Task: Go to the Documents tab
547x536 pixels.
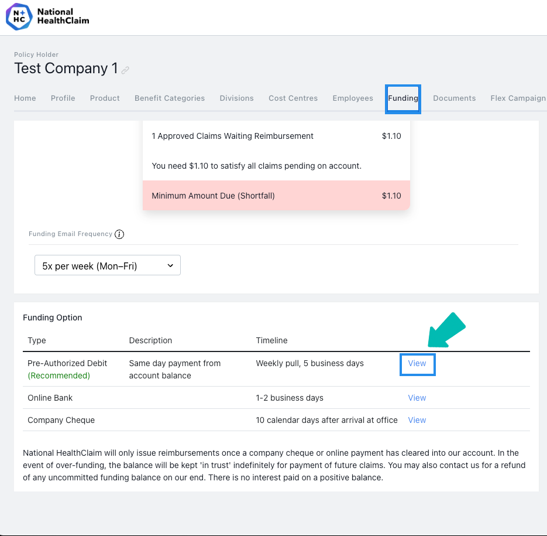Action: (454, 98)
